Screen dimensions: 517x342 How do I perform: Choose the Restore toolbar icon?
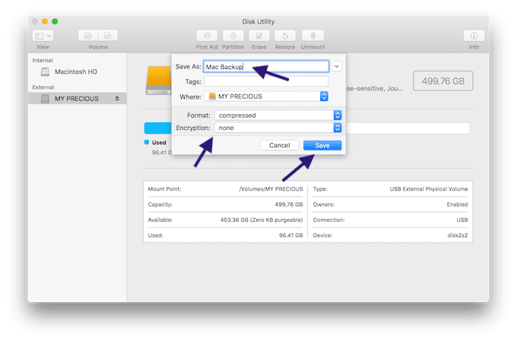pos(285,36)
